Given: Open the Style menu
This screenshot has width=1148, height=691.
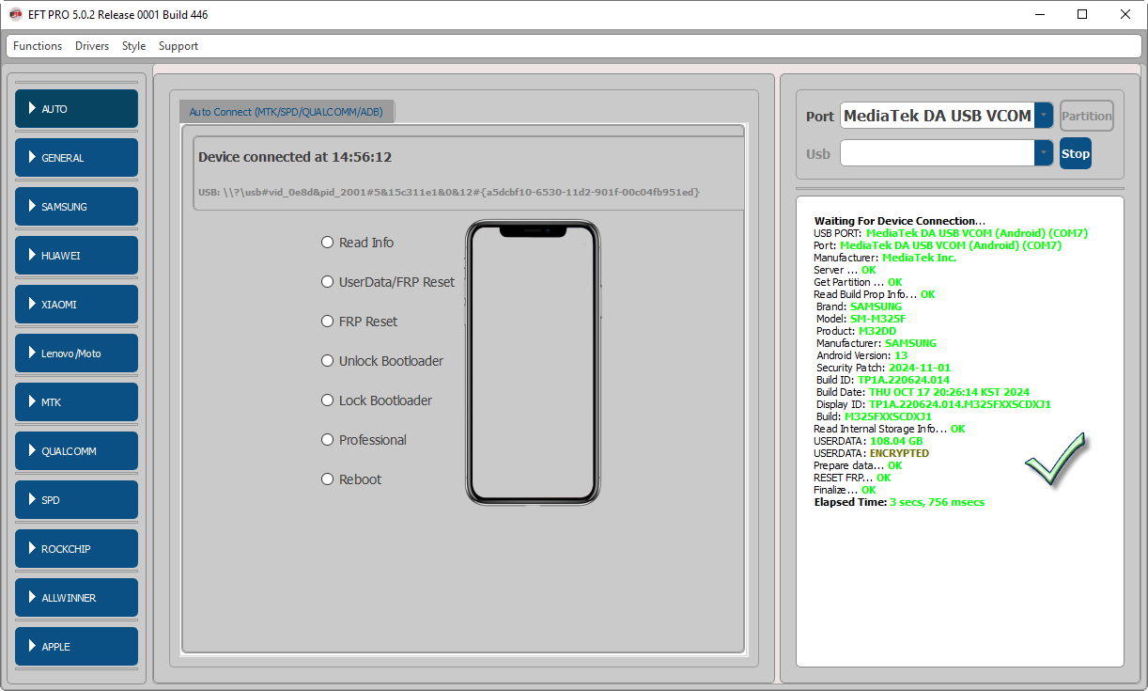Looking at the screenshot, I should tap(134, 46).
